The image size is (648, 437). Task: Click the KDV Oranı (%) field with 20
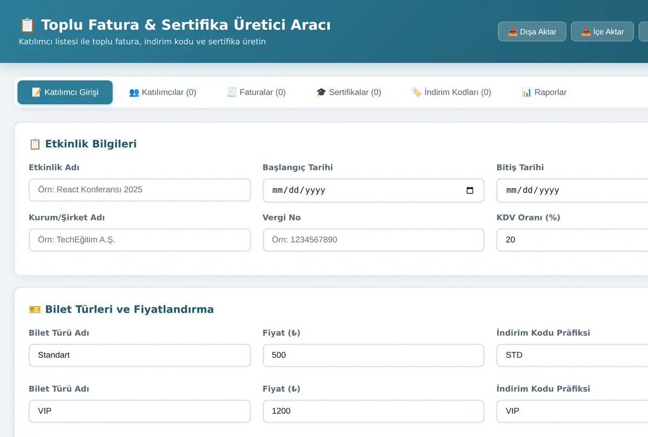(x=572, y=240)
